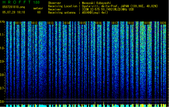Select the antenna text A504HB(yagi 4el)

[95, 13]
